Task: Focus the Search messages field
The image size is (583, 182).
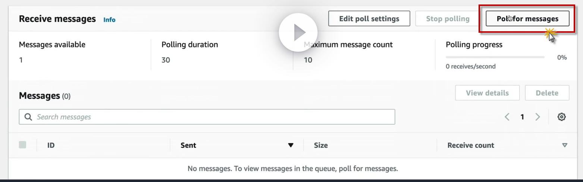Action: 213,117
